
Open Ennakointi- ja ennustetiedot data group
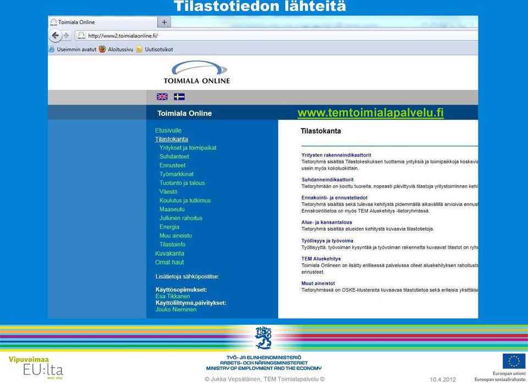(334, 198)
